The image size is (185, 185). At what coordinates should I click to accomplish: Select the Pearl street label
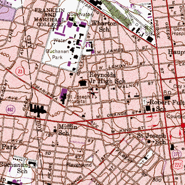[x=50, y=171]
